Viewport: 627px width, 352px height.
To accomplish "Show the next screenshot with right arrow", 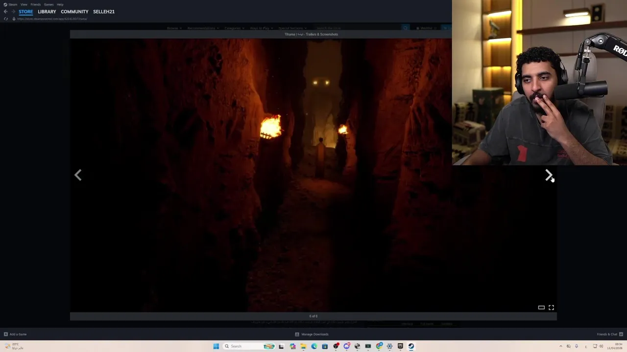I will click(x=548, y=175).
